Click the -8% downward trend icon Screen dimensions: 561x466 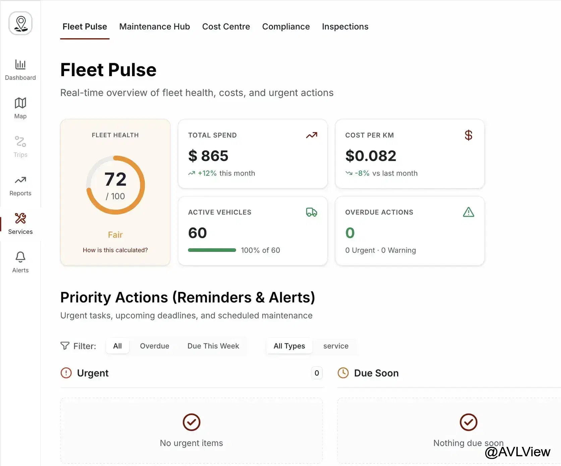pos(349,173)
